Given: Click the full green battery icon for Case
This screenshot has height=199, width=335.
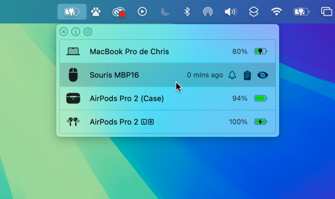Looking at the screenshot, I should click(261, 98).
